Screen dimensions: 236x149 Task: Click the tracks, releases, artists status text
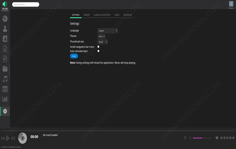11,147
